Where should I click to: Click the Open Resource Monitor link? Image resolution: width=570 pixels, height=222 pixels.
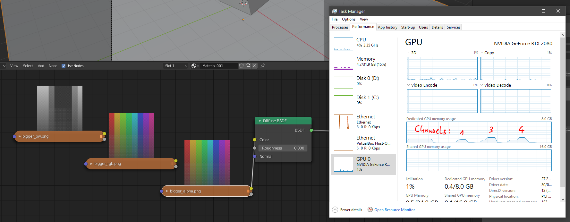coord(395,210)
